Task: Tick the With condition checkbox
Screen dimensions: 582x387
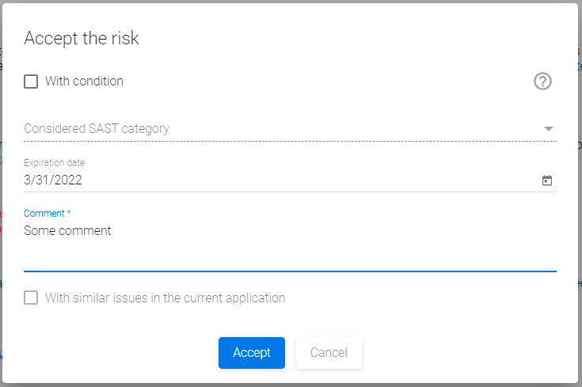Action: (x=31, y=81)
